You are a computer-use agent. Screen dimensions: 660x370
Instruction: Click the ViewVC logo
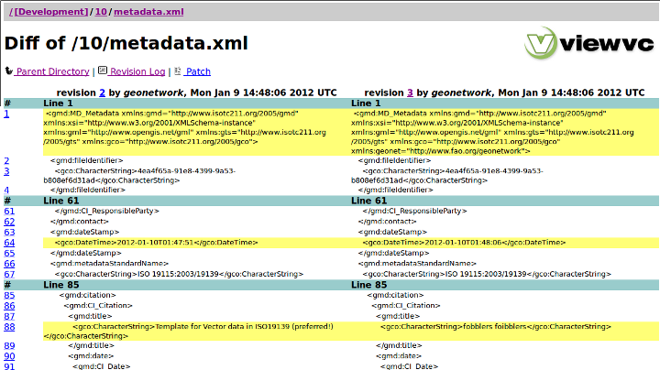pos(589,42)
